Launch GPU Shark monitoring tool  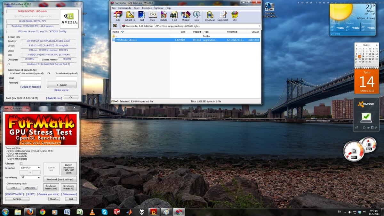click(30, 188)
